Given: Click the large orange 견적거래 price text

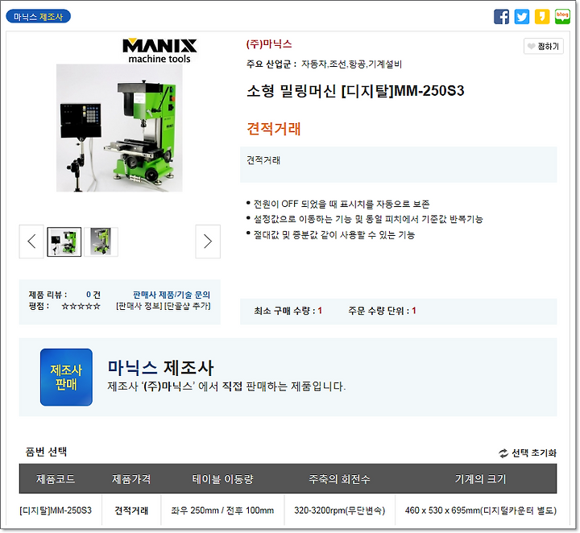Looking at the screenshot, I should coord(274,129).
